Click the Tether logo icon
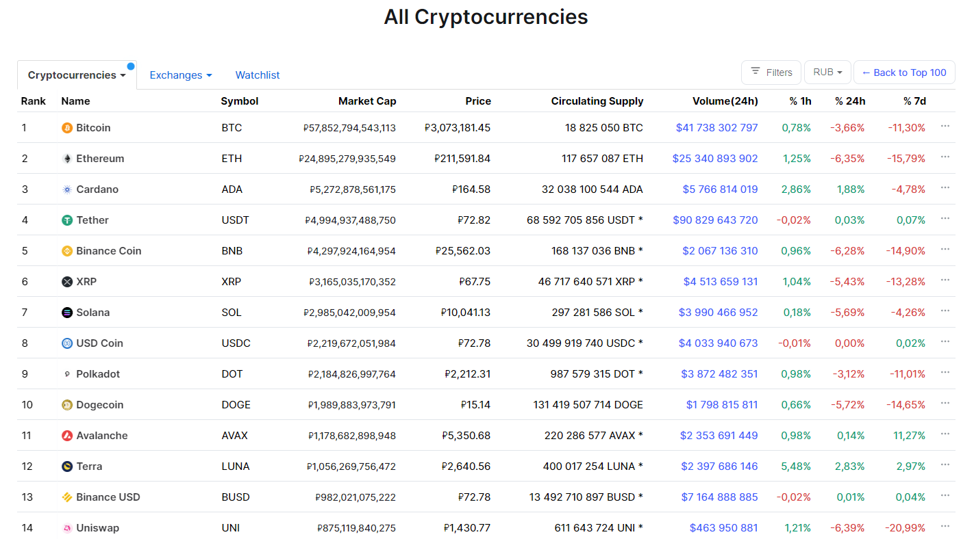This screenshot has width=961, height=539. (67, 220)
